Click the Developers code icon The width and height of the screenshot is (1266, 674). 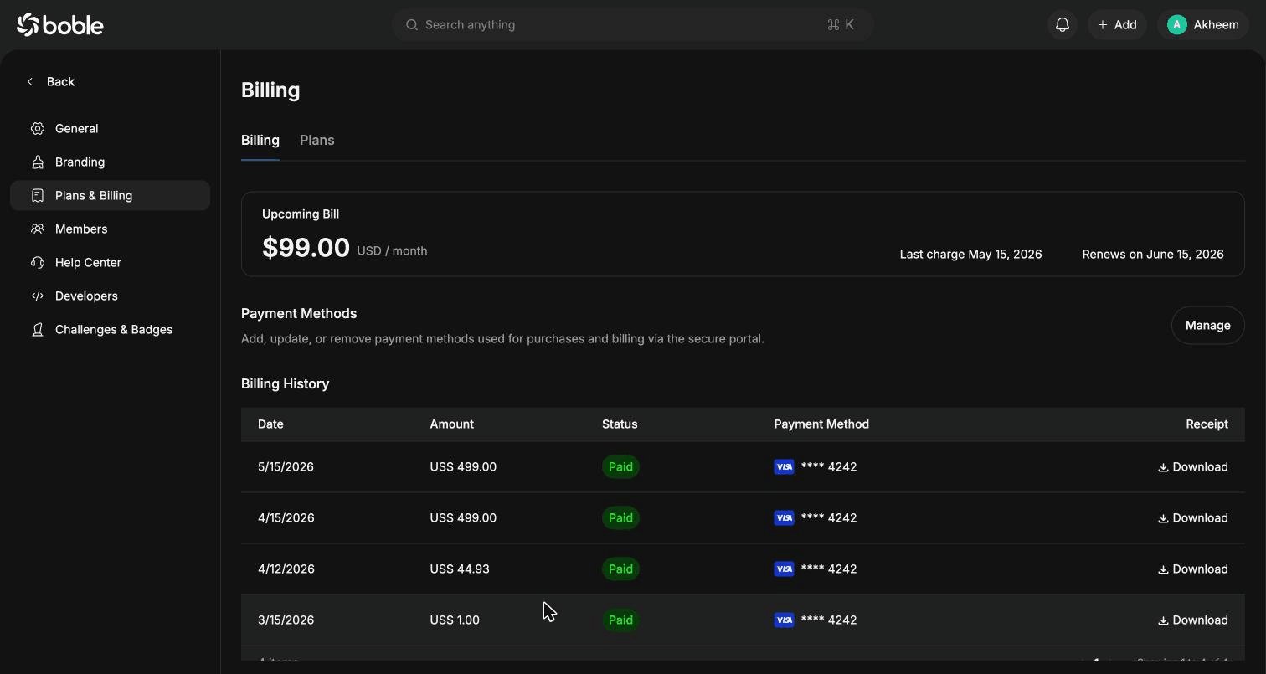(x=38, y=296)
